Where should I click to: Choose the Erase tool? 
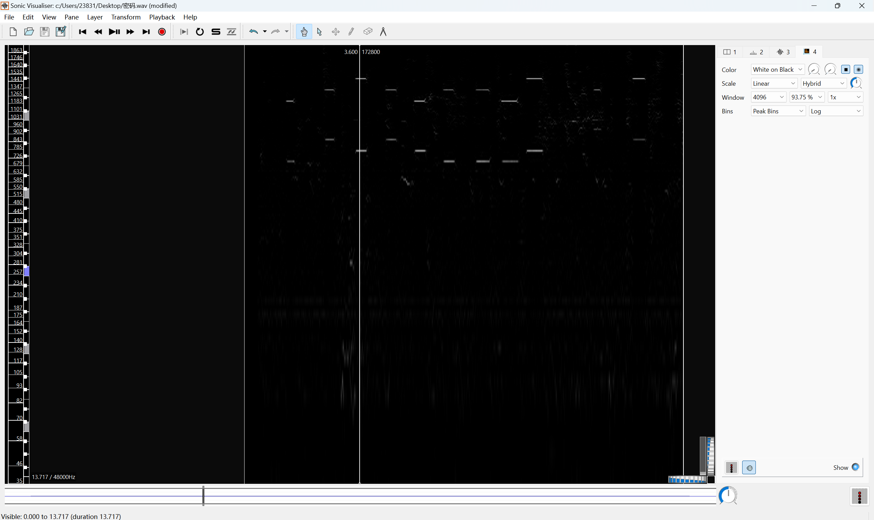tap(367, 32)
